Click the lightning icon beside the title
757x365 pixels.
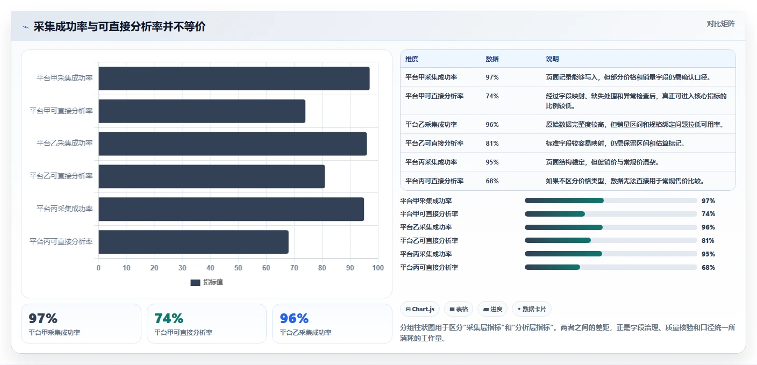(26, 27)
